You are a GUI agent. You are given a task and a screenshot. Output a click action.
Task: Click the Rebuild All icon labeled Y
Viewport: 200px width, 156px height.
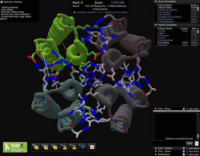point(64,147)
